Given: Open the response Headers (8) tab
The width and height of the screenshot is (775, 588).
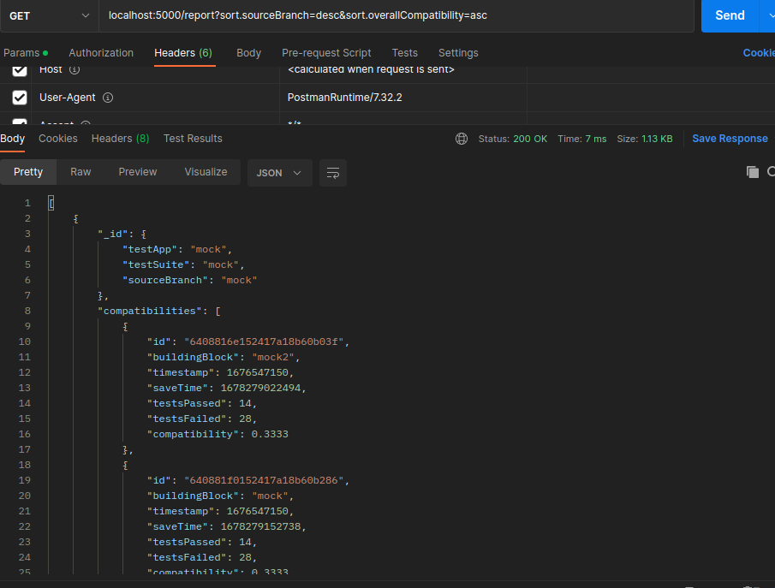Looking at the screenshot, I should [120, 139].
